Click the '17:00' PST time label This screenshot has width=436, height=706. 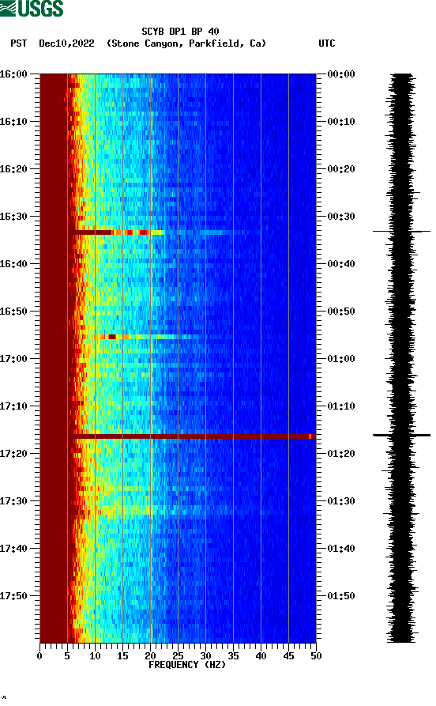[13, 359]
